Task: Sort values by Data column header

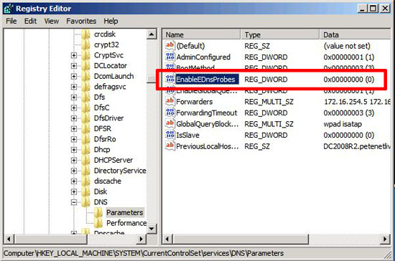Action: click(355, 34)
